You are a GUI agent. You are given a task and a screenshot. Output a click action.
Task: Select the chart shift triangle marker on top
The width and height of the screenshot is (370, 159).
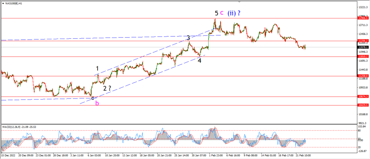240,2
